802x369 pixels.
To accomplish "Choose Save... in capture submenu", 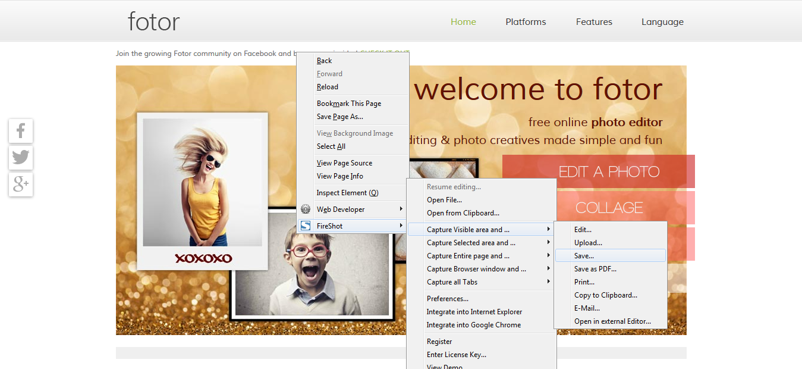I will pos(611,256).
